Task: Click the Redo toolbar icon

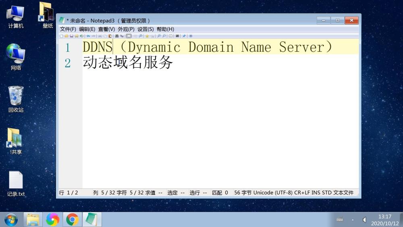Action: (93, 36)
